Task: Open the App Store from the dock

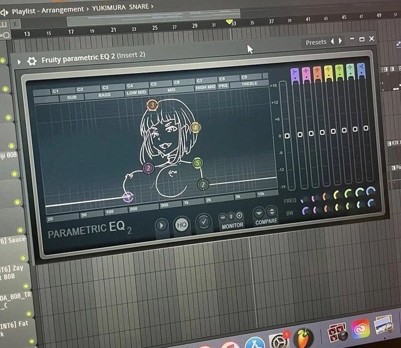Action: (255, 343)
